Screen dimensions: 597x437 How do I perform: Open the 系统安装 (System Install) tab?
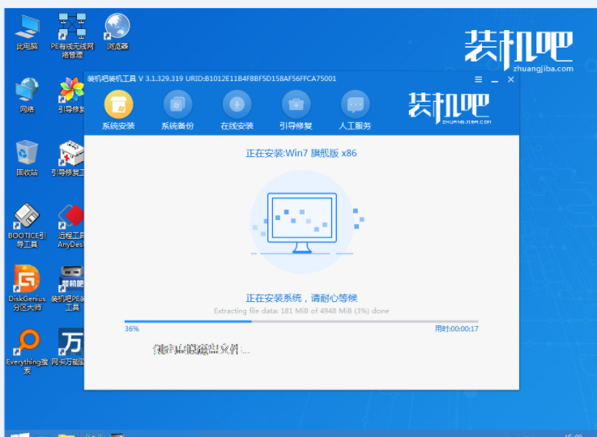(x=118, y=108)
